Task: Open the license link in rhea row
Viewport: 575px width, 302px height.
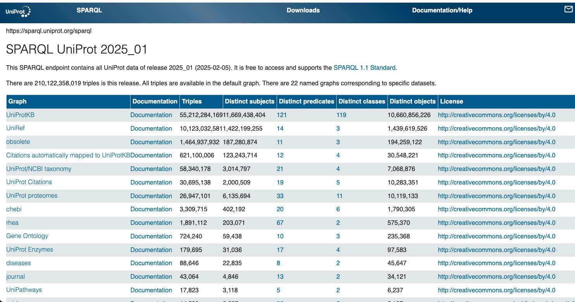Action: (x=497, y=223)
